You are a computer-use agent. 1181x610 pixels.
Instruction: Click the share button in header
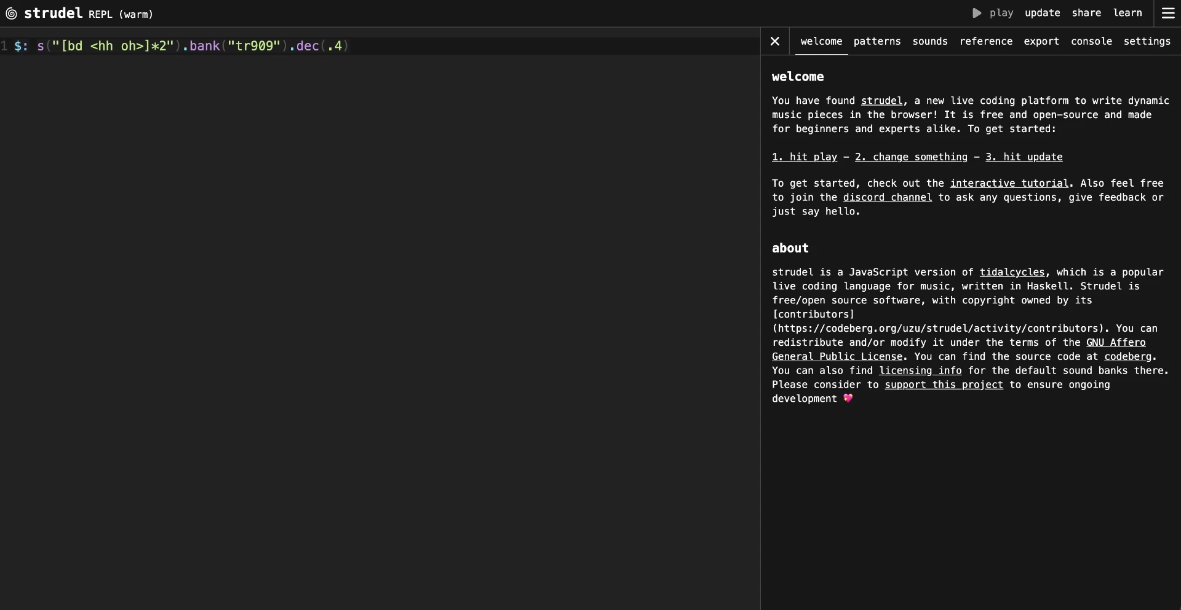[x=1086, y=13]
